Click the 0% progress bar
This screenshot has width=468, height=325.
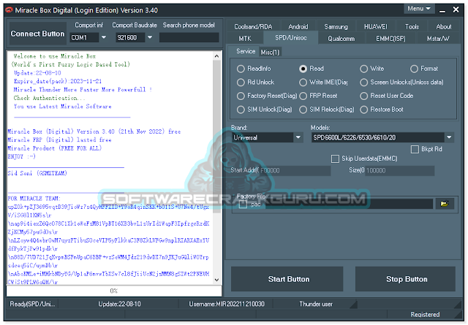tap(114, 291)
